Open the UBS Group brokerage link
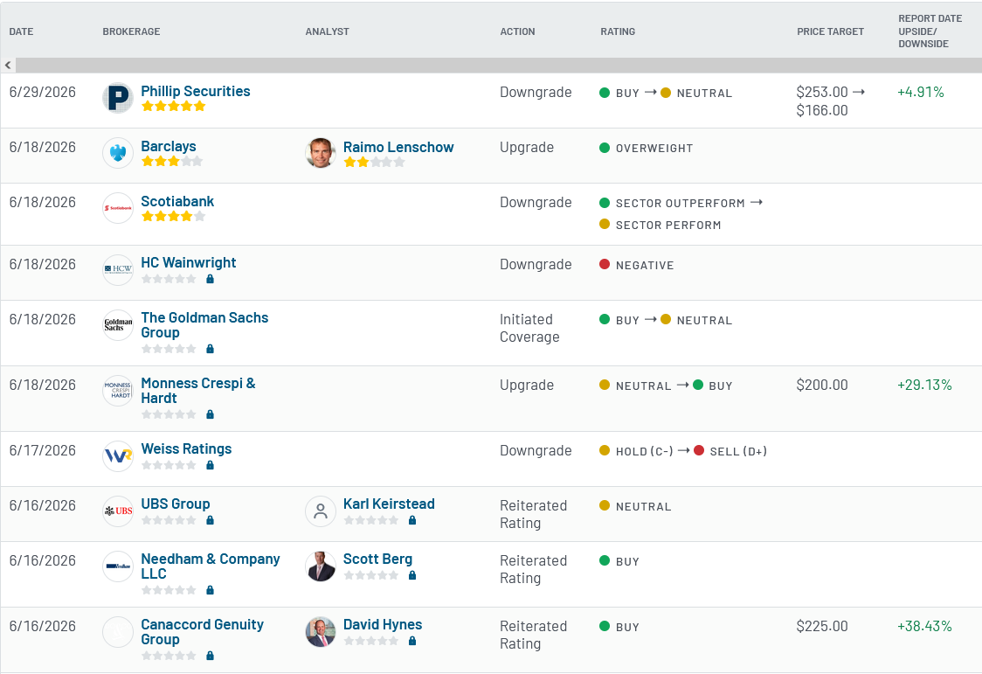Viewport: 982px width, 674px height. pyautogui.click(x=176, y=504)
